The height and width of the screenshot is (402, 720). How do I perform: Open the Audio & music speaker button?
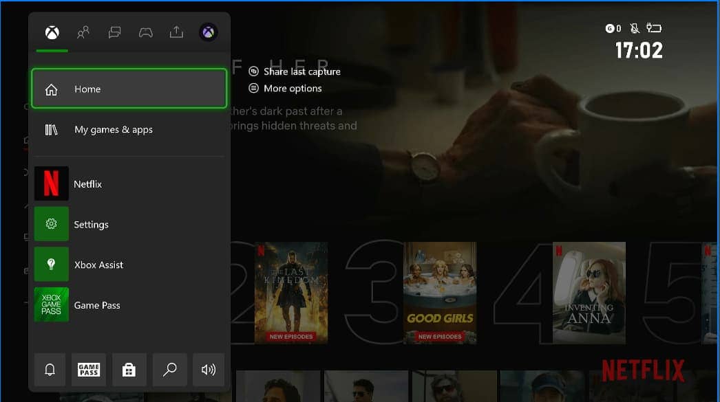209,370
